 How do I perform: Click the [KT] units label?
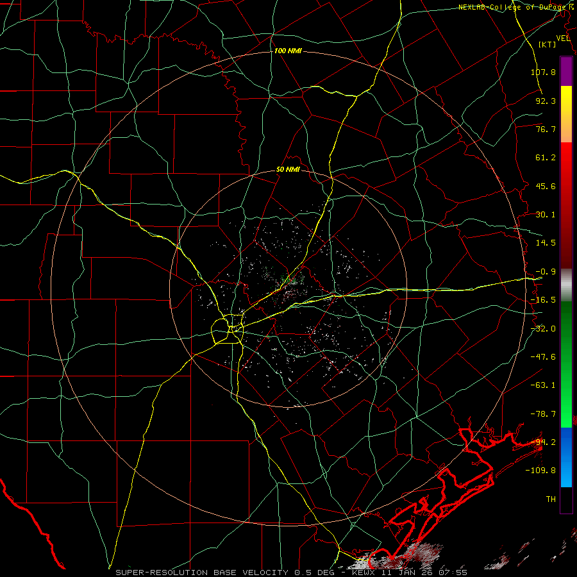[548, 44]
